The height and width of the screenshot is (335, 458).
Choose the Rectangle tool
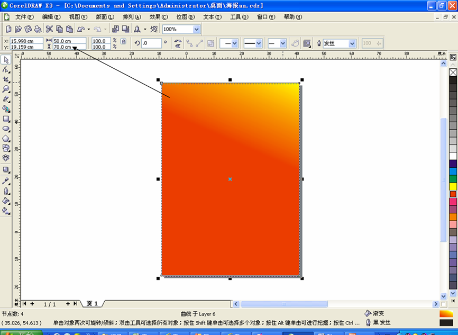(x=6, y=119)
